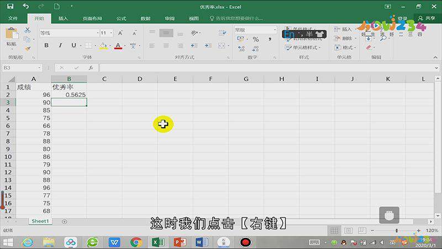This screenshot has height=249, width=442.
Task: Toggle bold formatting
Action: pos(46,45)
